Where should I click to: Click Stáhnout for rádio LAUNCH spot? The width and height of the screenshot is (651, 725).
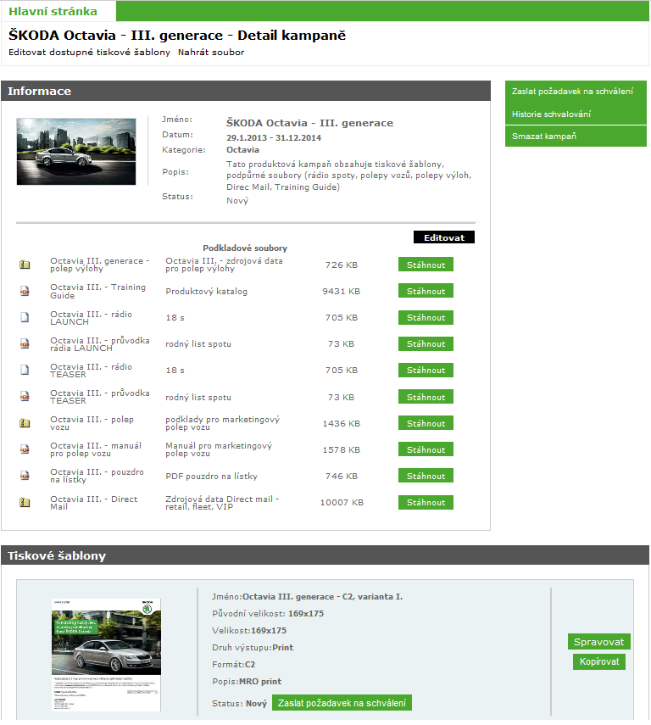pyautogui.click(x=426, y=318)
